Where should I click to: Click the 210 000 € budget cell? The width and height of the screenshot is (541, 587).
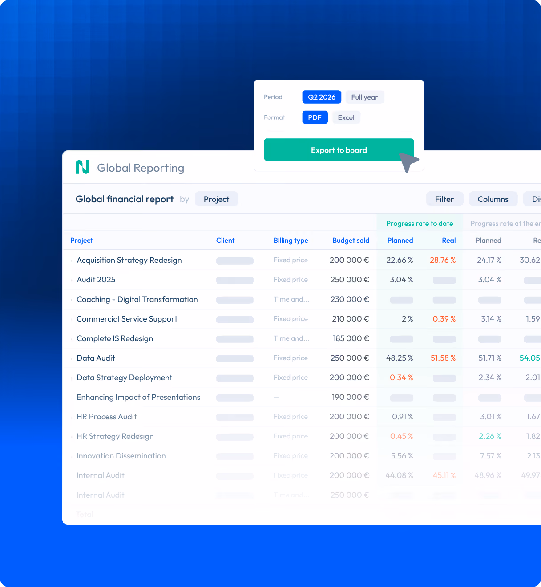[351, 319]
